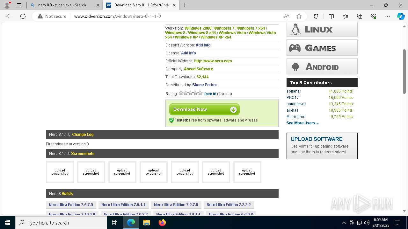
Task: Open Edge Settings and more menu
Action: [388, 16]
